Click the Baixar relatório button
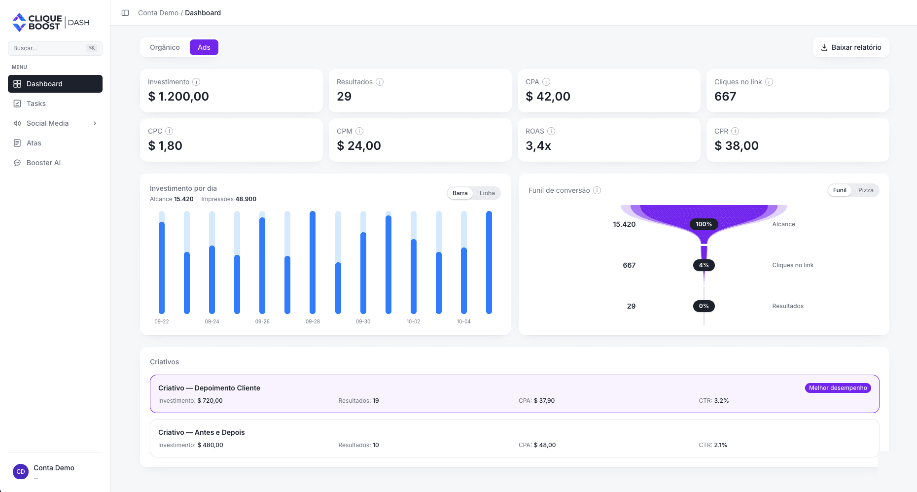The height and width of the screenshot is (492, 917). [x=851, y=47]
